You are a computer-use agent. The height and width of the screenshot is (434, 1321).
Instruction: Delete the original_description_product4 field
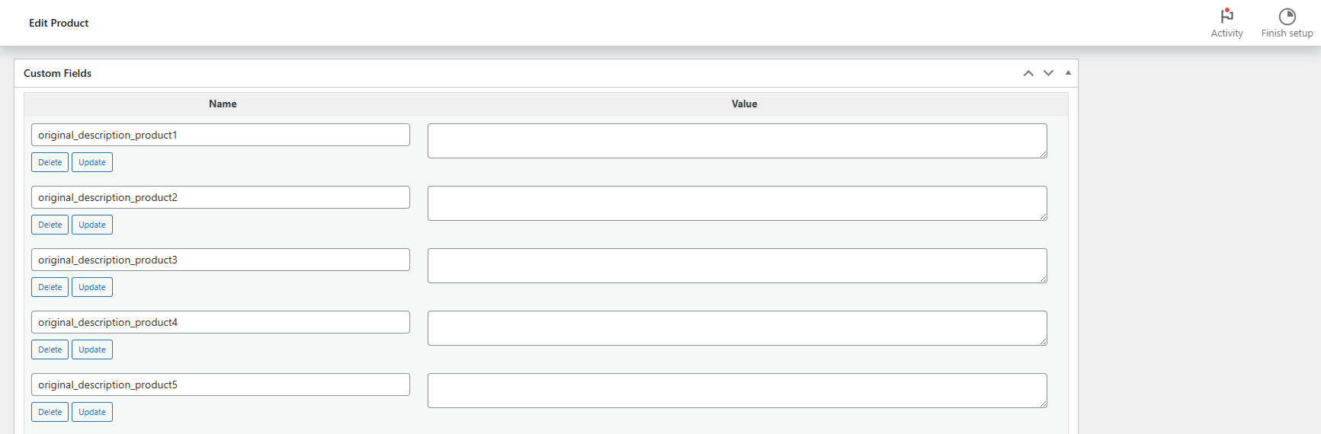pos(50,349)
